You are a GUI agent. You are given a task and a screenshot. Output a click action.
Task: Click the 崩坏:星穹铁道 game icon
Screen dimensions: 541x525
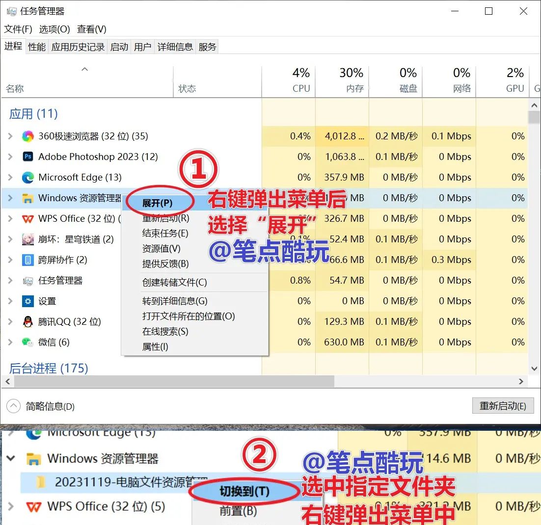click(x=27, y=239)
